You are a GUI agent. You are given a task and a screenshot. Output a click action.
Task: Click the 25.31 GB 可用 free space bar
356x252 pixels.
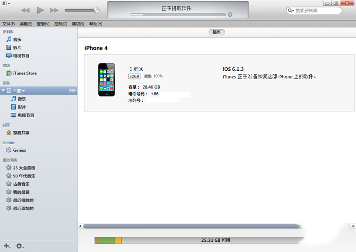[x=213, y=240]
